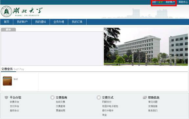
Task: Click the 常见问题 help link
Action: (153, 102)
